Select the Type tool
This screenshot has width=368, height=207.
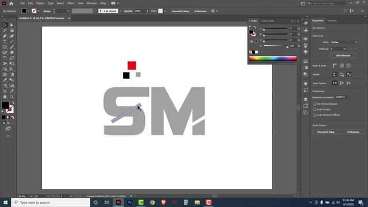click(x=5, y=41)
